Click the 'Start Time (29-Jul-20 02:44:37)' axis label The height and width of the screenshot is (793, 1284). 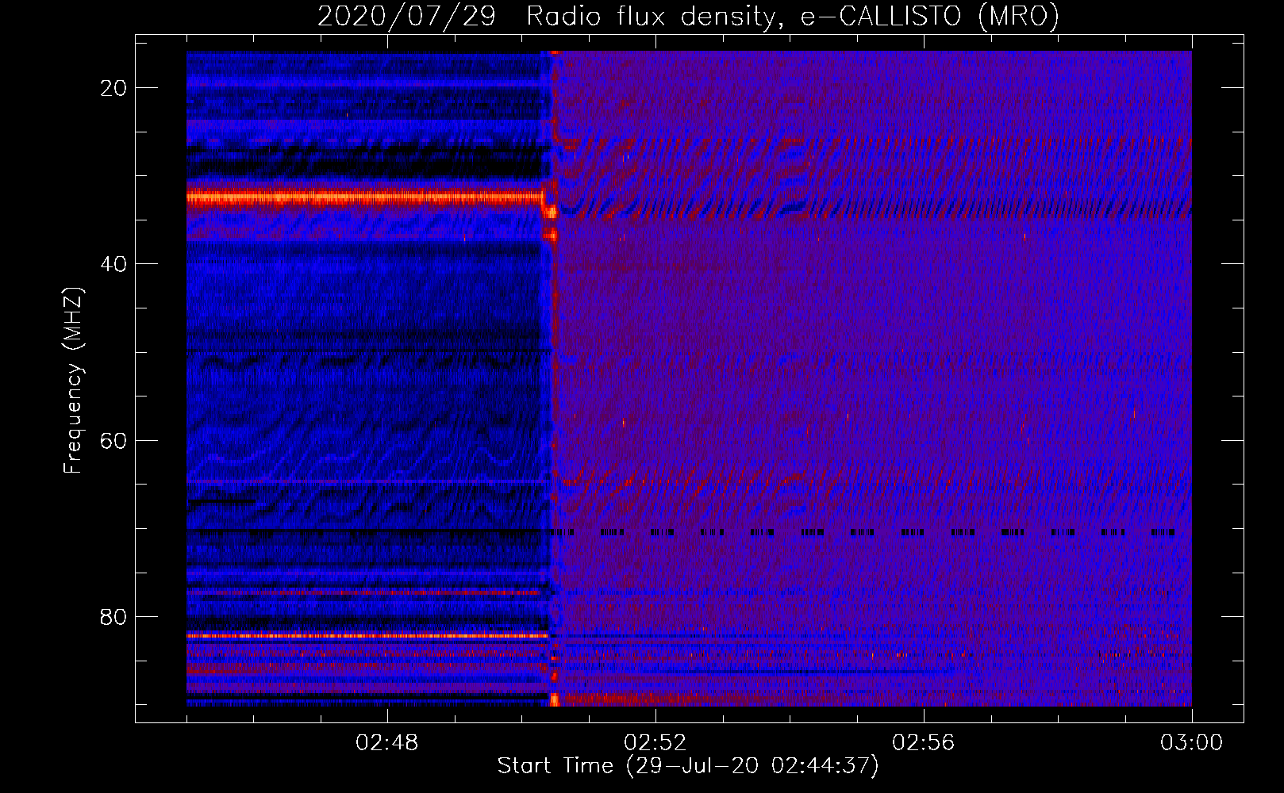pyautogui.click(x=688, y=766)
